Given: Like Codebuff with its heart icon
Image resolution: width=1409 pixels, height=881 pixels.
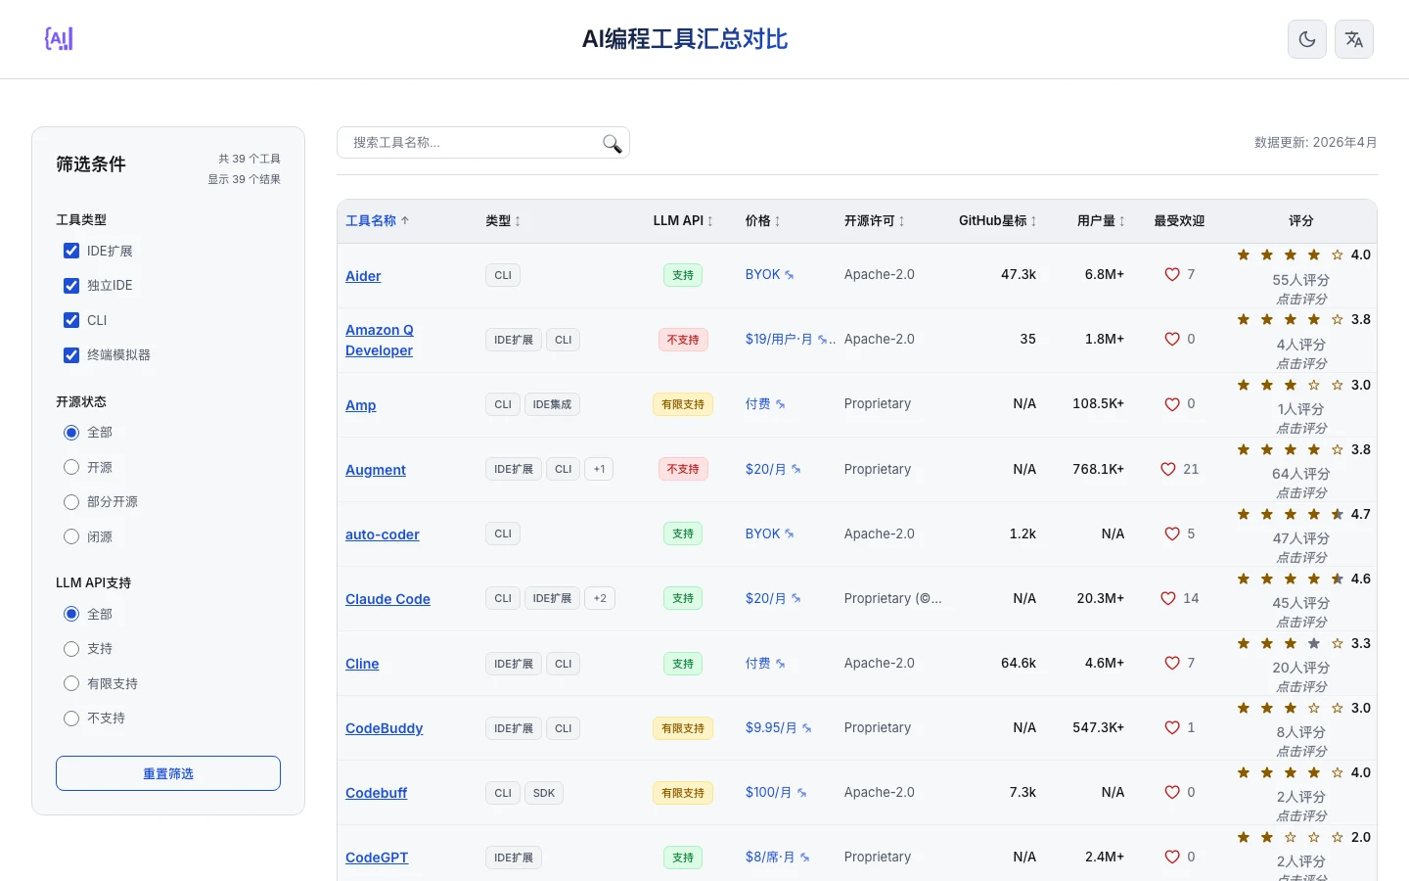Looking at the screenshot, I should [x=1172, y=792].
